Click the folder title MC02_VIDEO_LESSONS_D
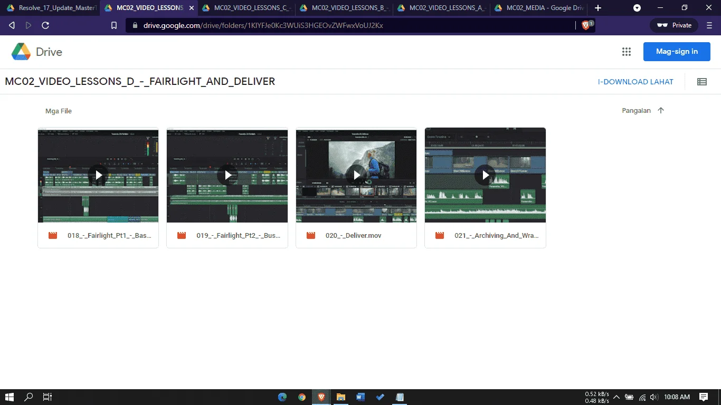Viewport: 721px width, 405px height. click(140, 82)
